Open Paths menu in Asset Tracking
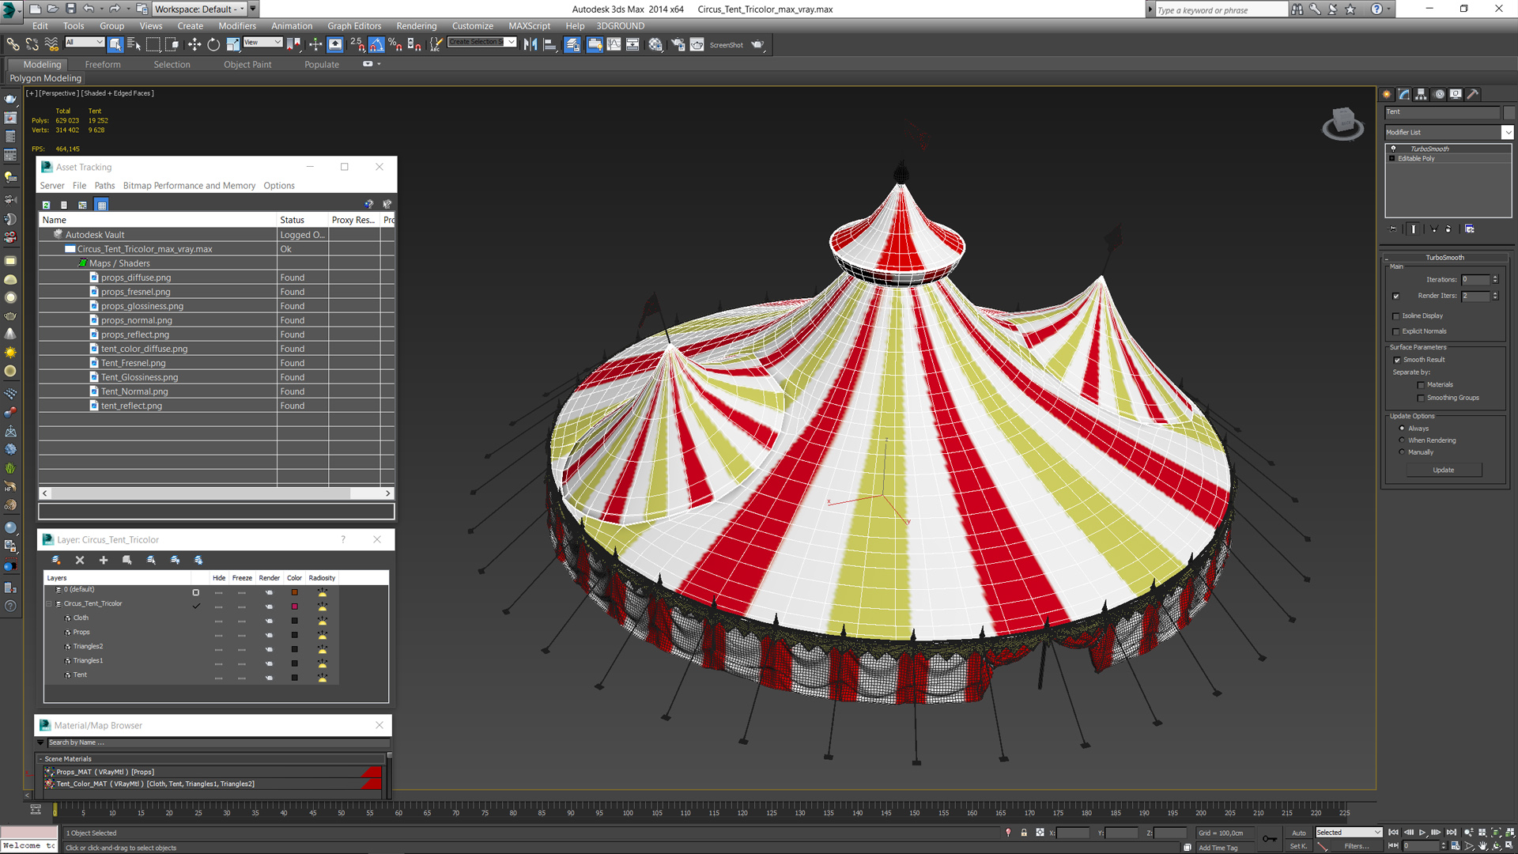1518x854 pixels. (x=104, y=186)
